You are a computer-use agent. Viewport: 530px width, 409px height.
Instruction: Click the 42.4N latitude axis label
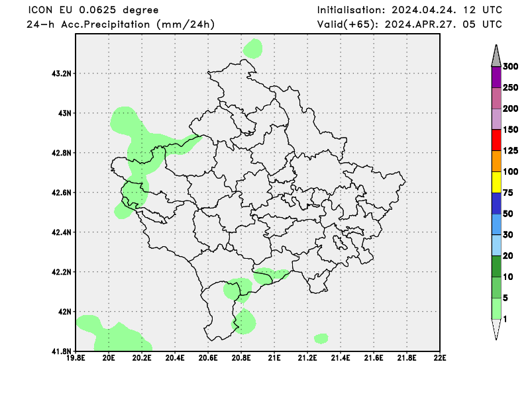(x=62, y=232)
